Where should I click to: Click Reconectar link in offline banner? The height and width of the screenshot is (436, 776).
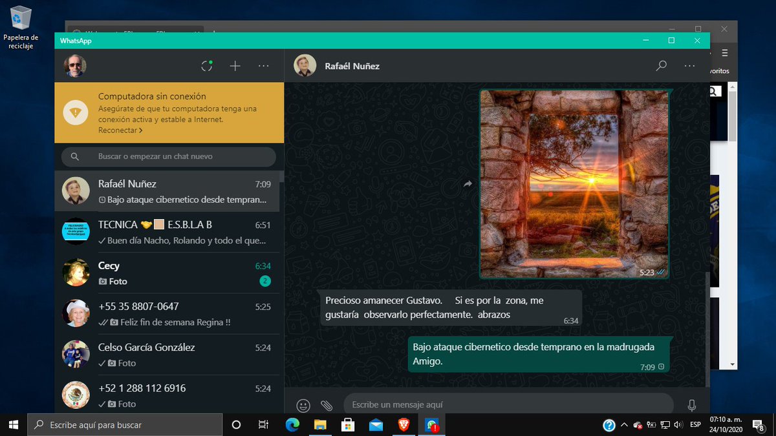pyautogui.click(x=120, y=130)
